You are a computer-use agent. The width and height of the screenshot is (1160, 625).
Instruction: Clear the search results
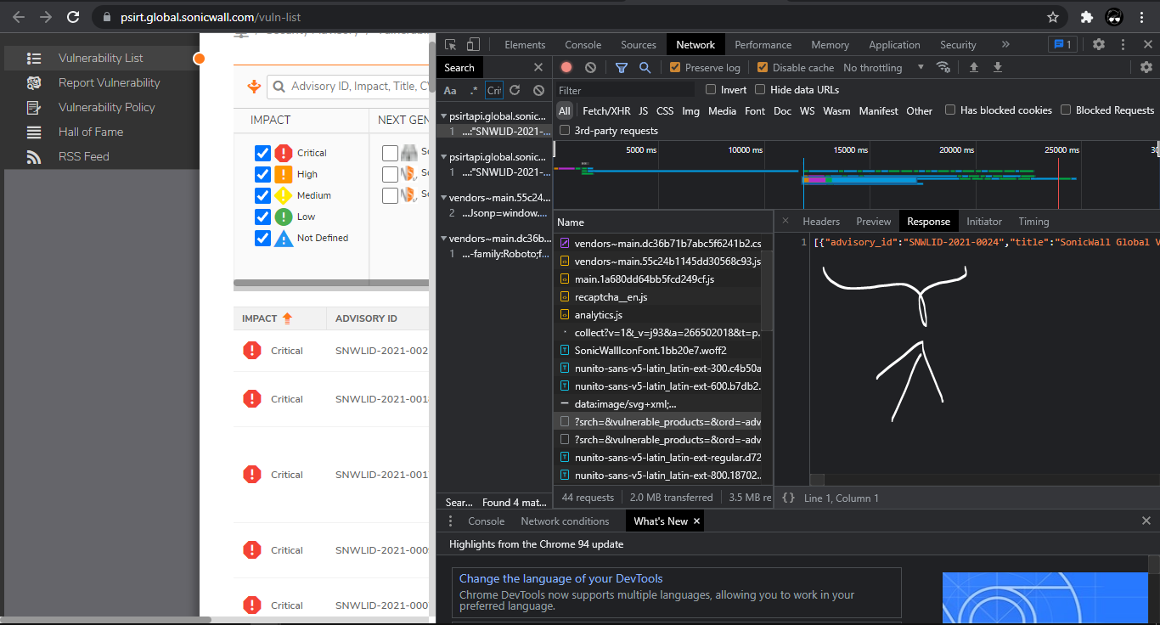(538, 90)
